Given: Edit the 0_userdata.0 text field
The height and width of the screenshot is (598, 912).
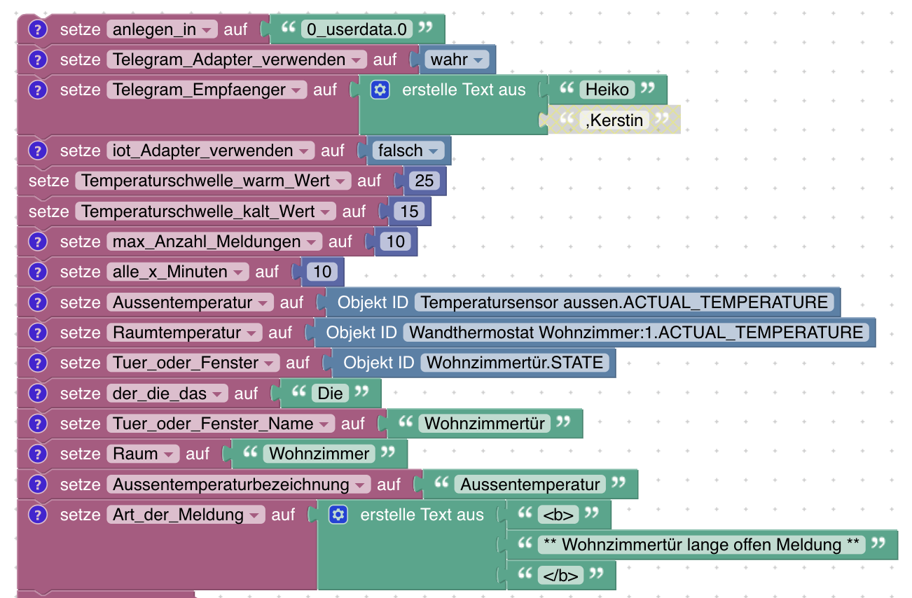Looking at the screenshot, I should tap(357, 29).
